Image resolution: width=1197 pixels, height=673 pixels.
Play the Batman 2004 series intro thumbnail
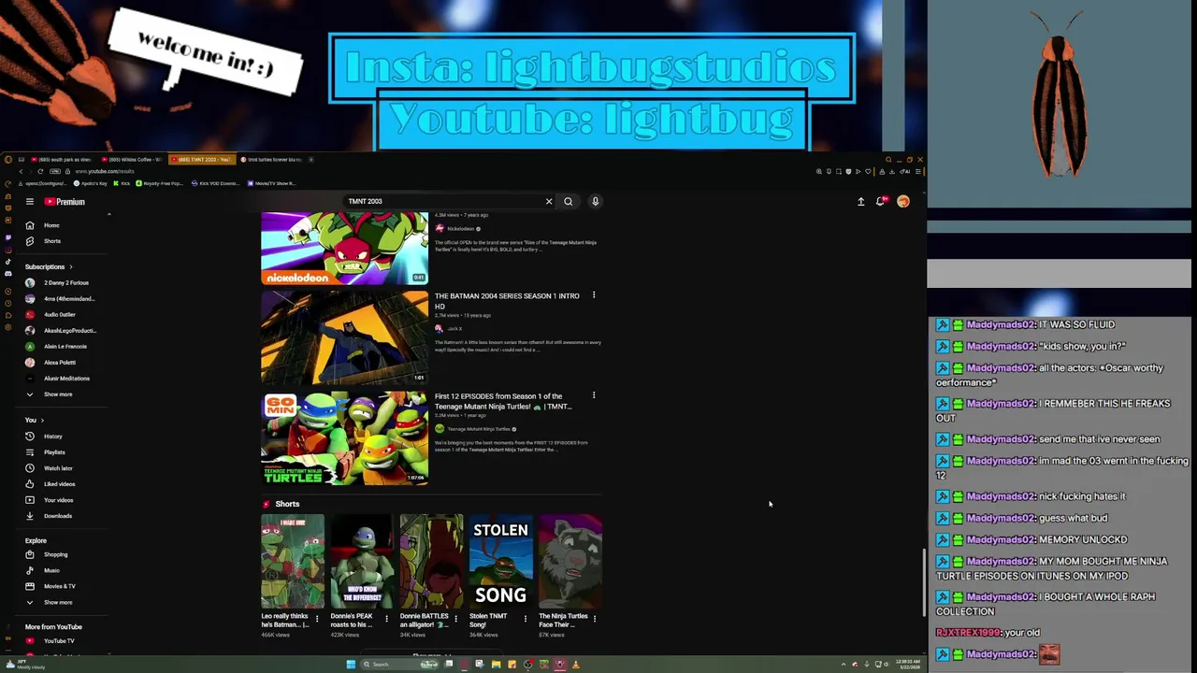(x=344, y=336)
